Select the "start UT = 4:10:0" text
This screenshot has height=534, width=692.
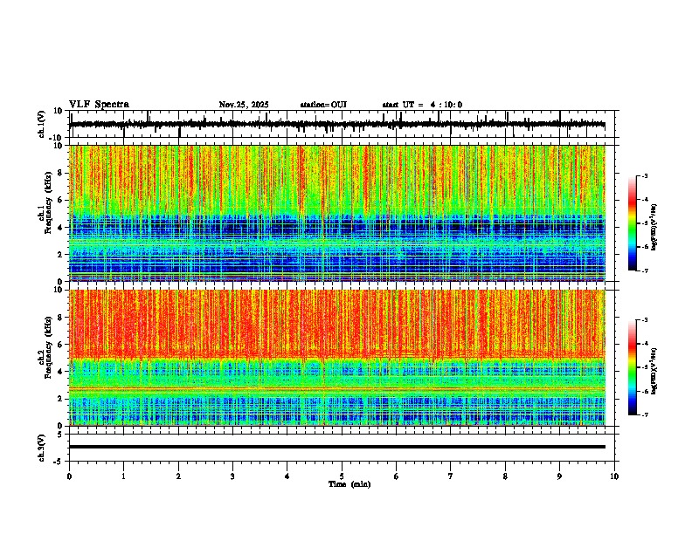tap(422, 105)
